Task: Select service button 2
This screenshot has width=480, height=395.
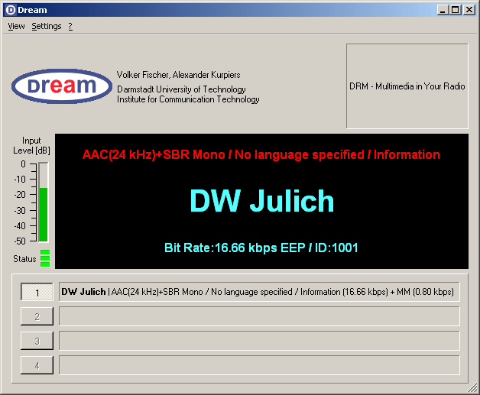Action: pyautogui.click(x=37, y=316)
